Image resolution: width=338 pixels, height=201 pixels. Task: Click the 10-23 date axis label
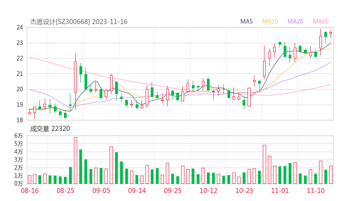(x=244, y=190)
